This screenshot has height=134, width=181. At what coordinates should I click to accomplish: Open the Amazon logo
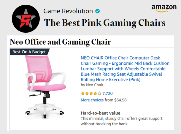164,8
